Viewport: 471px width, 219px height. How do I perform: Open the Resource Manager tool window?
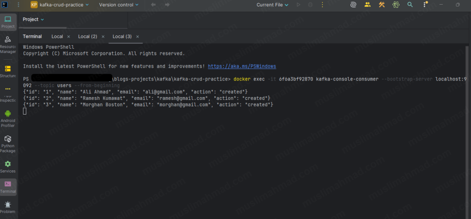tap(8, 45)
